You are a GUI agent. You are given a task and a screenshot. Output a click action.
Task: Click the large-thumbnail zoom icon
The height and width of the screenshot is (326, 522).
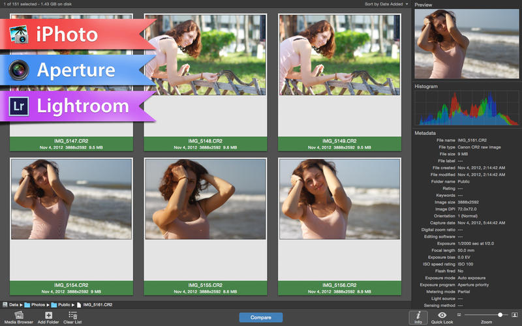(515, 315)
